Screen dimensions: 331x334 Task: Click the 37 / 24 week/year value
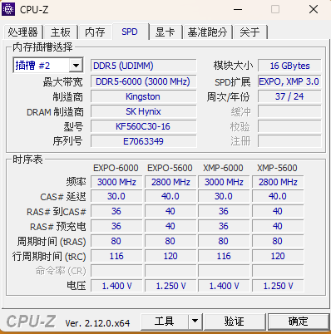tap(289, 96)
